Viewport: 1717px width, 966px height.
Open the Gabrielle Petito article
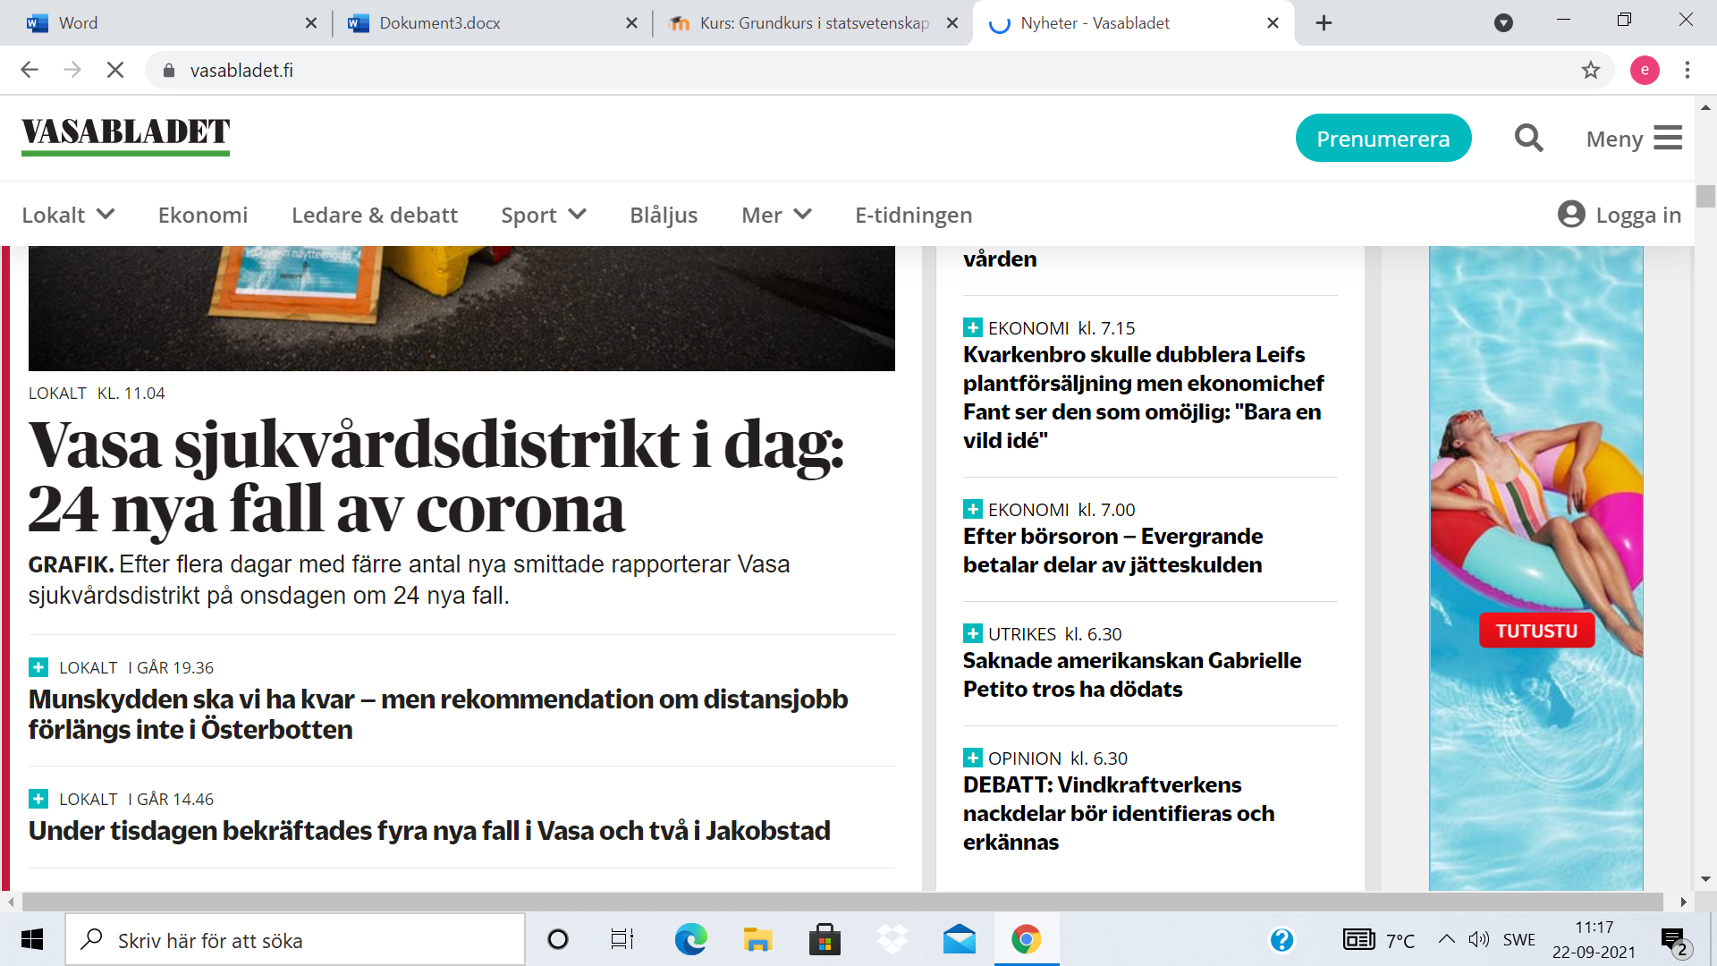(1132, 674)
